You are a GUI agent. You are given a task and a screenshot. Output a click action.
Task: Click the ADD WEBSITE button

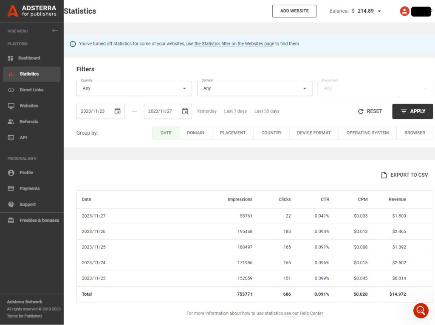click(294, 11)
